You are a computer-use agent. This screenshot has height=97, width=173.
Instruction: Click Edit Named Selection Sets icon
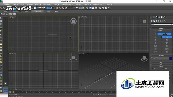point(66,8)
